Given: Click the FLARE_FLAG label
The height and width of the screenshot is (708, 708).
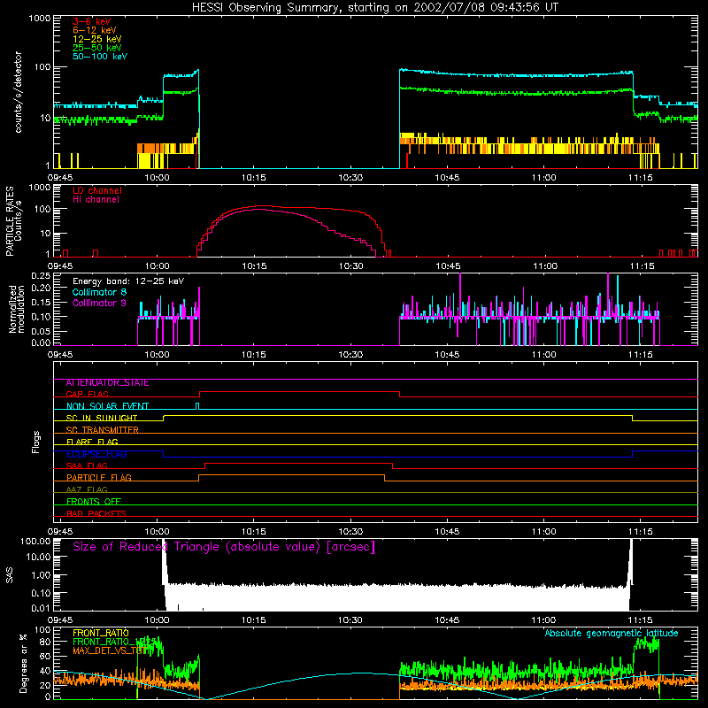Looking at the screenshot, I should pos(92,442).
